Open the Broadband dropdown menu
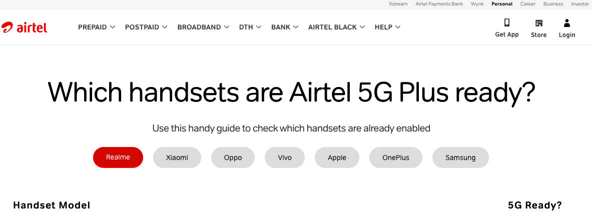Viewport: 592px width, 218px height. (x=203, y=27)
